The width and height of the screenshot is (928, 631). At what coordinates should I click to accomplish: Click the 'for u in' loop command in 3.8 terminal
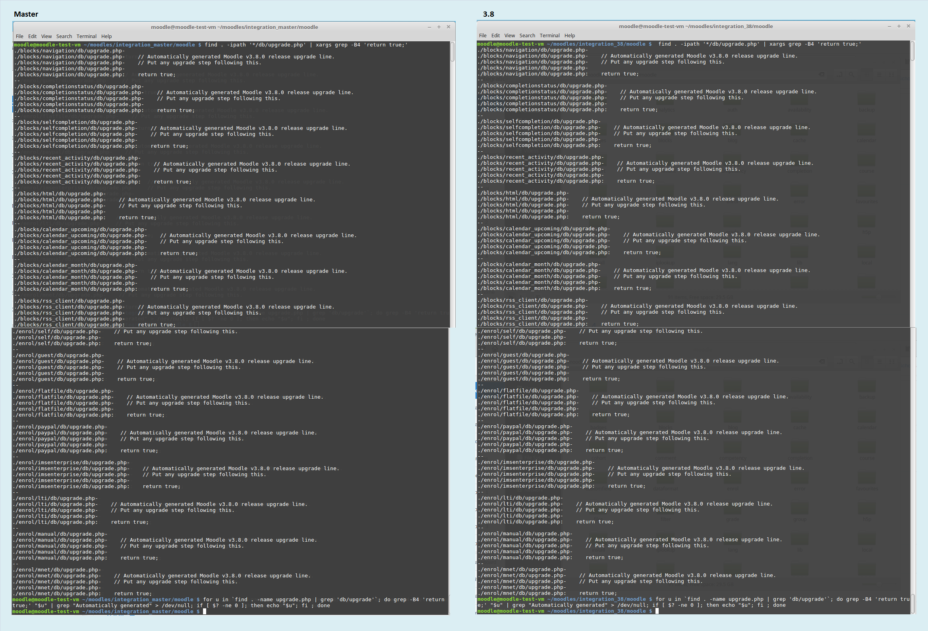coord(694,602)
